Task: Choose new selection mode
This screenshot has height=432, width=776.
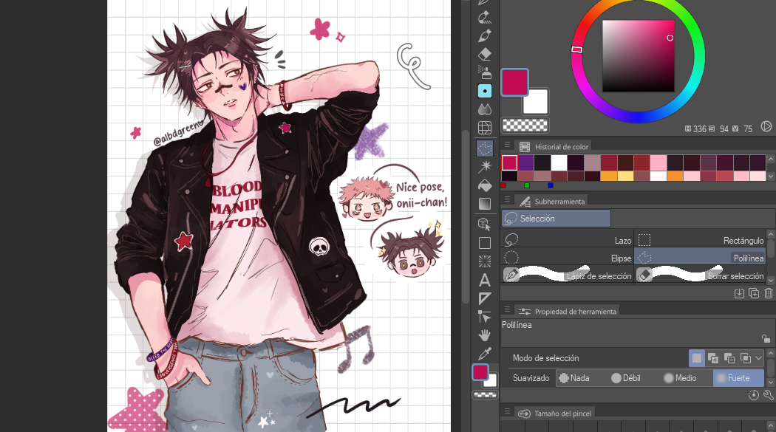Action: (x=697, y=358)
